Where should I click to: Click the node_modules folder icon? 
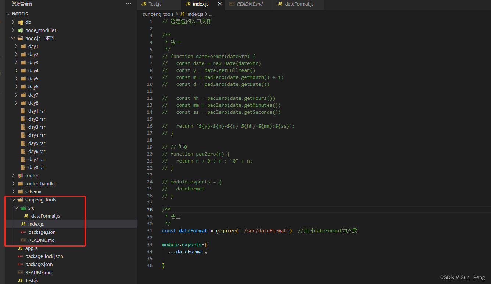[x=20, y=30]
